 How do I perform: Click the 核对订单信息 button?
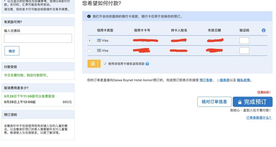[214, 102]
